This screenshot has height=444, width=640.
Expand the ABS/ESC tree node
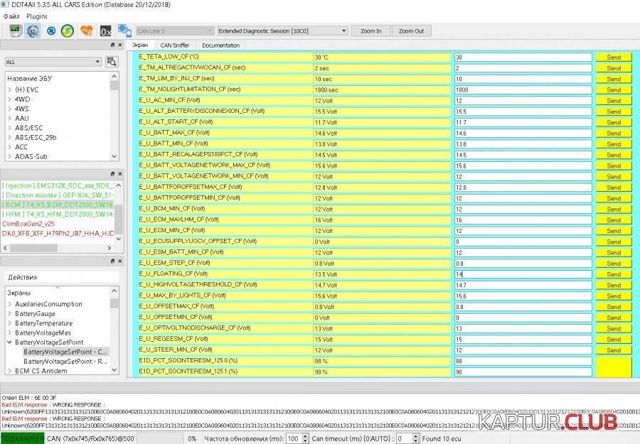pos(10,128)
